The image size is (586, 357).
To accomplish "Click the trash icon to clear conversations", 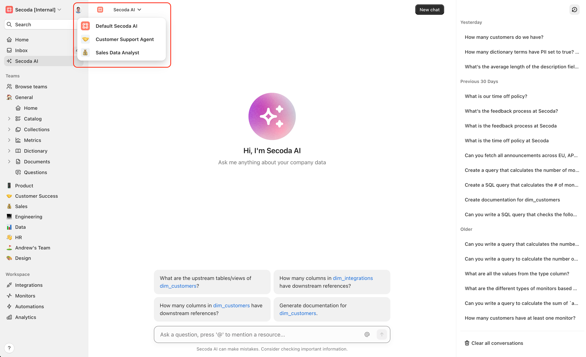I will [467, 343].
